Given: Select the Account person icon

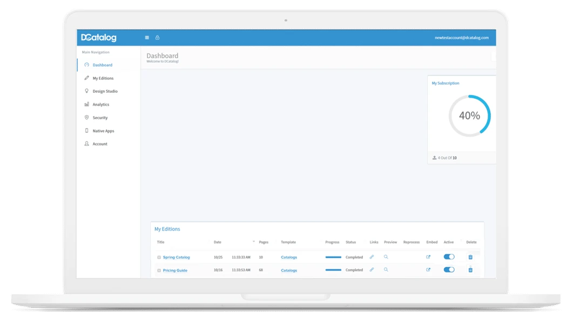Looking at the screenshot, I should click(87, 144).
